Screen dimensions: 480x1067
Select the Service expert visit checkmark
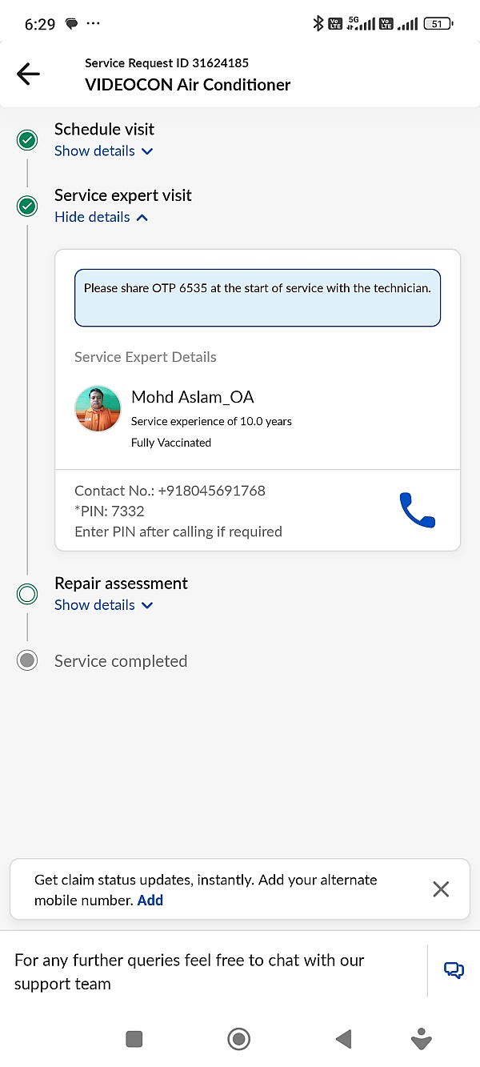pyautogui.click(x=27, y=207)
